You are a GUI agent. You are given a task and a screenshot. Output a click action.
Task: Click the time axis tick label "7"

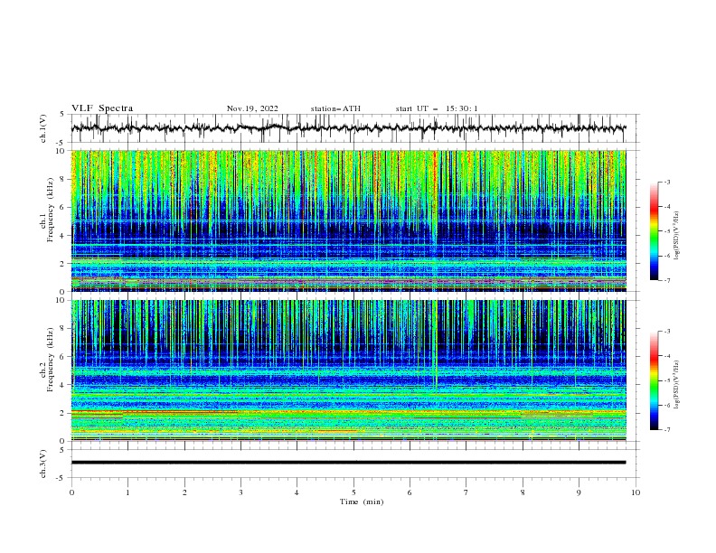pos(466,492)
